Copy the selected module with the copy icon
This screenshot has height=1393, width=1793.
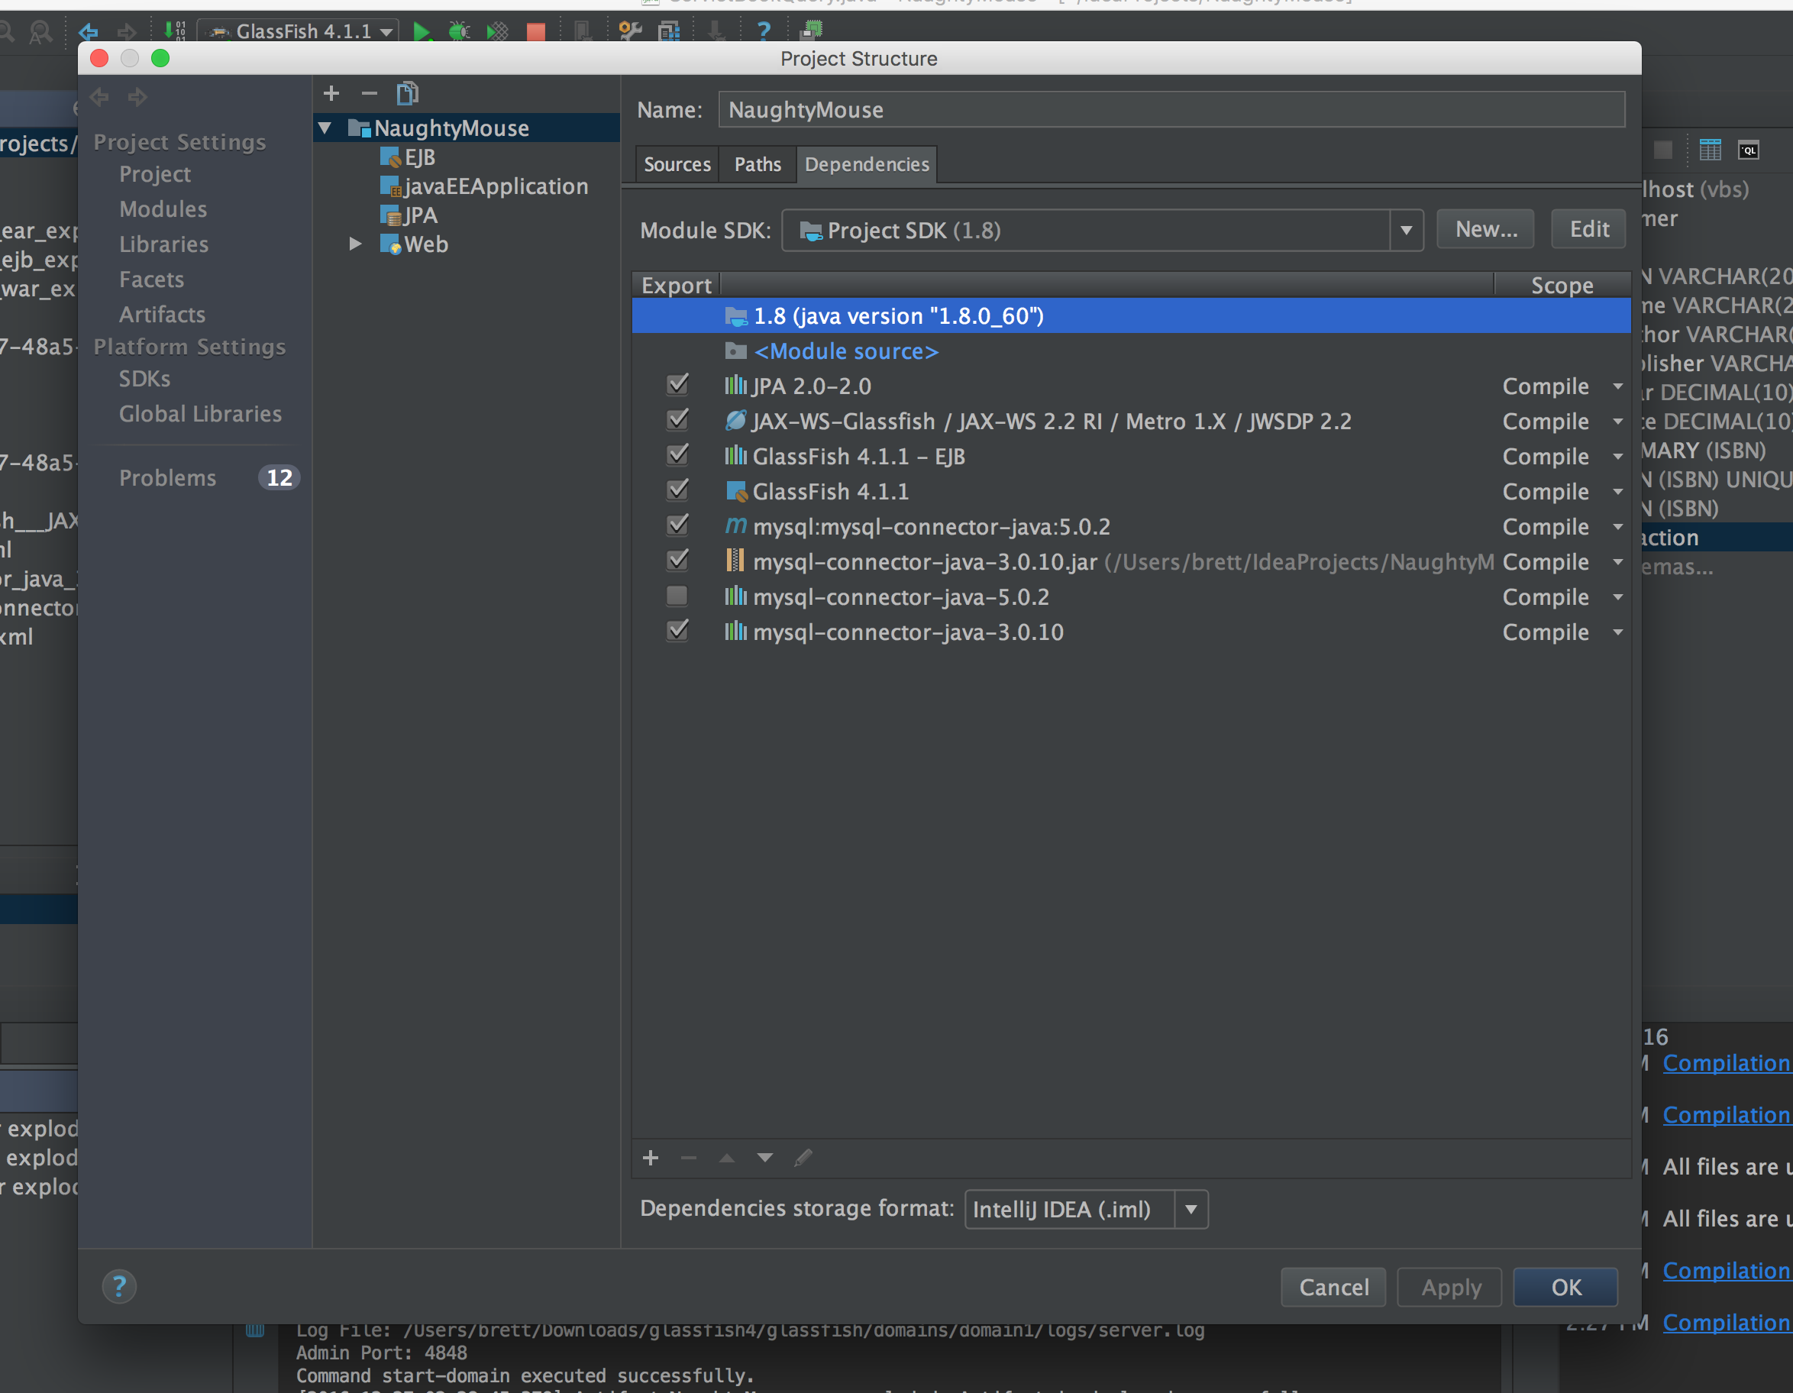pyautogui.click(x=408, y=94)
